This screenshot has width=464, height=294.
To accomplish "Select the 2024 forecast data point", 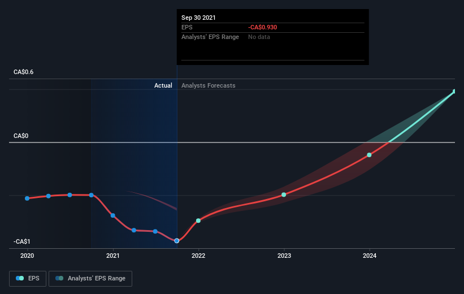I will [x=369, y=155].
